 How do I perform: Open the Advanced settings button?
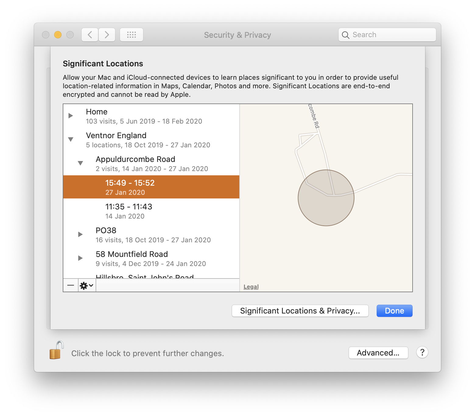378,353
